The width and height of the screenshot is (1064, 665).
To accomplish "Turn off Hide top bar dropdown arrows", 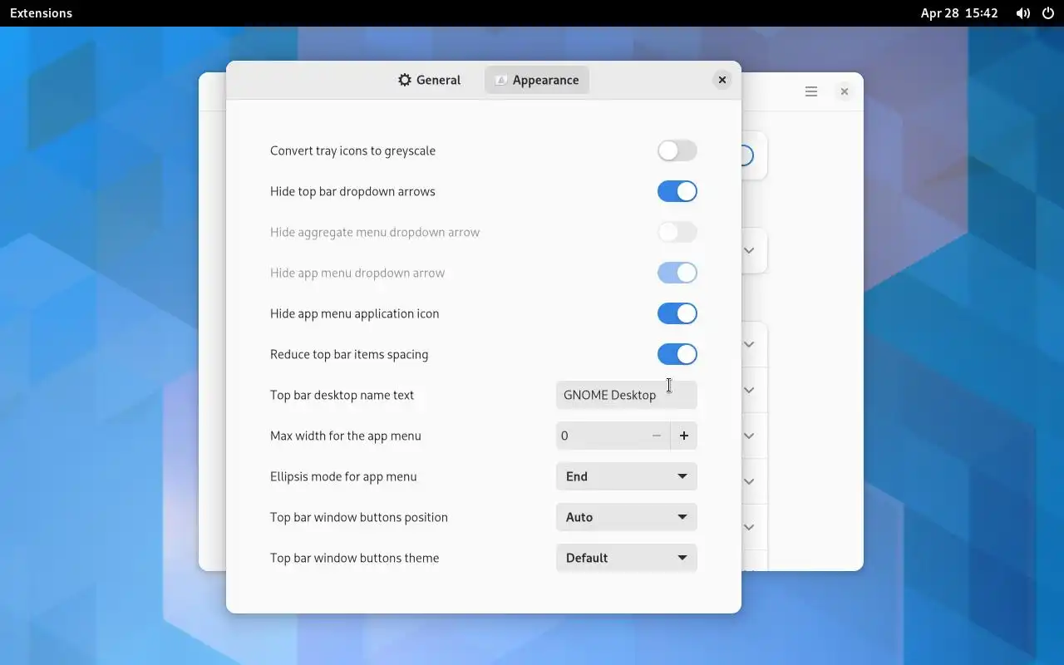I will pyautogui.click(x=677, y=191).
